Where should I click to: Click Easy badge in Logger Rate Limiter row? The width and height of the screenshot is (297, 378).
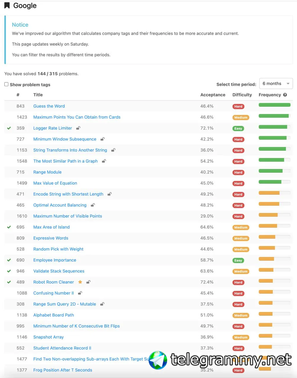coord(238,128)
